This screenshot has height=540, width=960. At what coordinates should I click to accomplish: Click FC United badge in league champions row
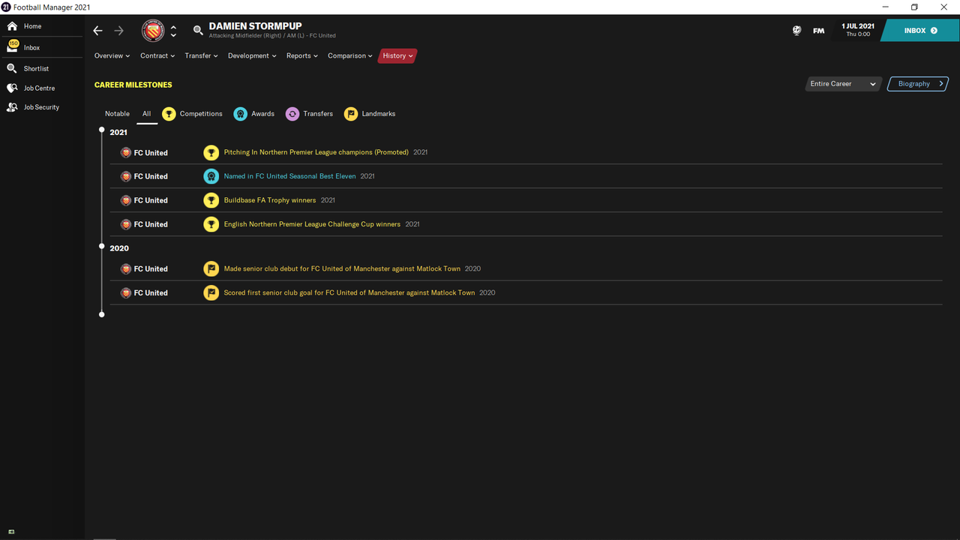click(126, 152)
